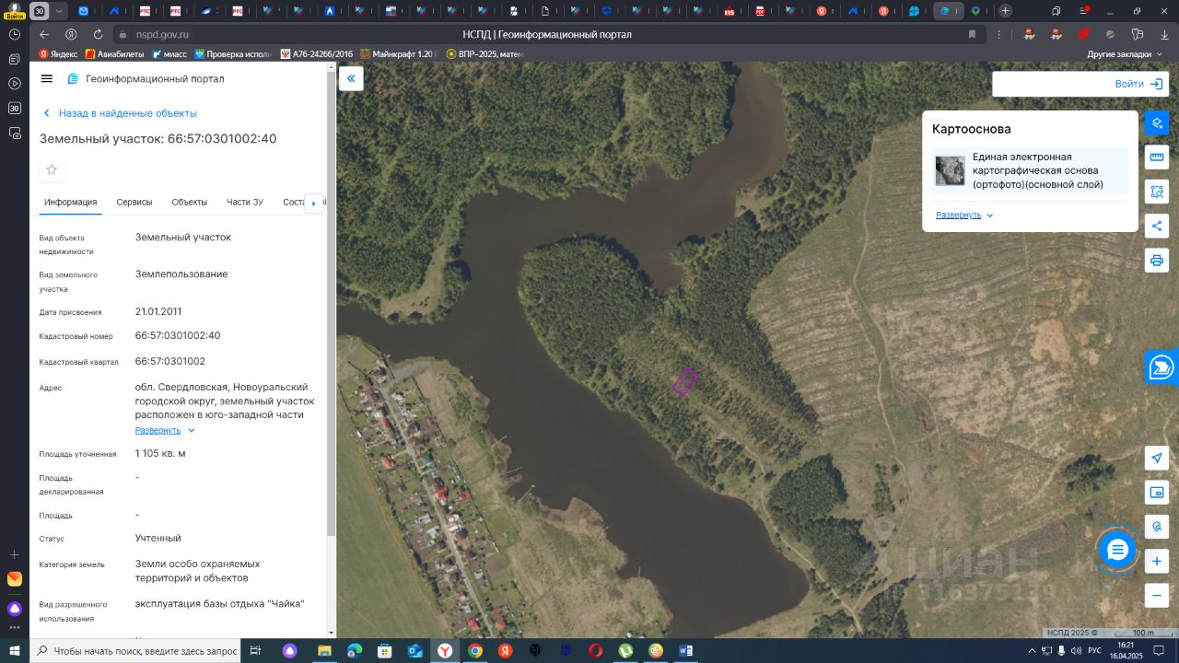
Task: Collapse the left info panel
Action: click(351, 78)
